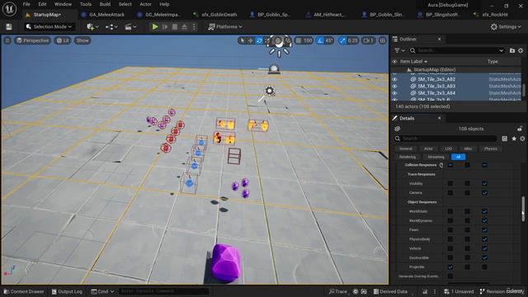Open the Content Drawer
This screenshot has width=528, height=297.
pyautogui.click(x=24, y=291)
